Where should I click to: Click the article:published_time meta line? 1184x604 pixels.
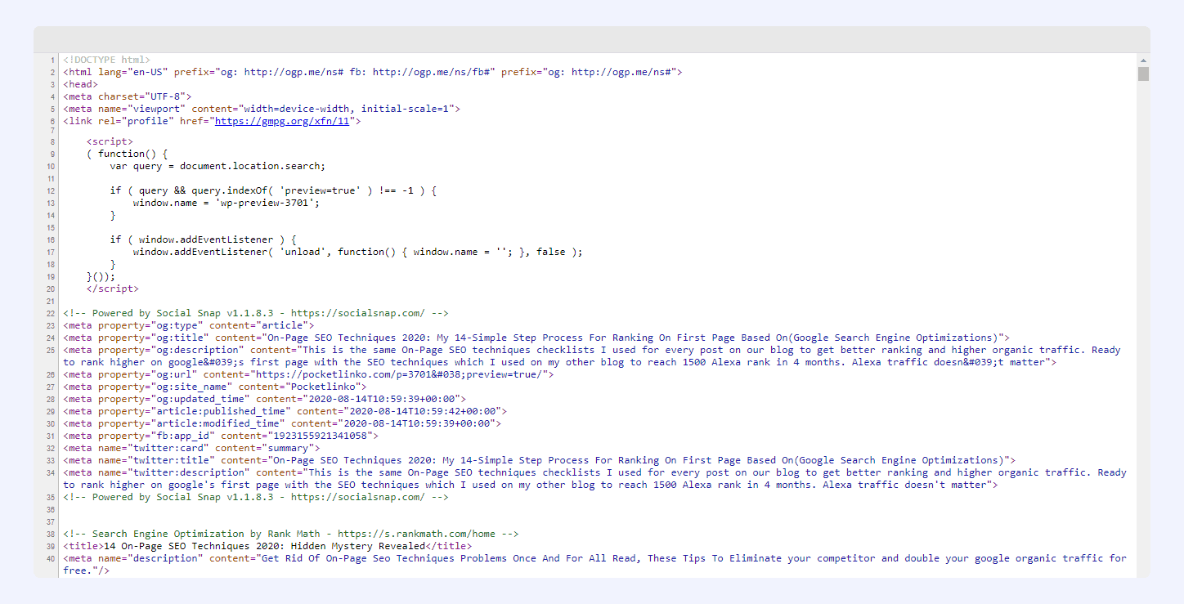[285, 411]
